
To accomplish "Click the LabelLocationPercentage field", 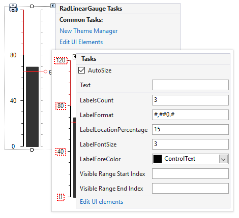I will pos(190,129).
